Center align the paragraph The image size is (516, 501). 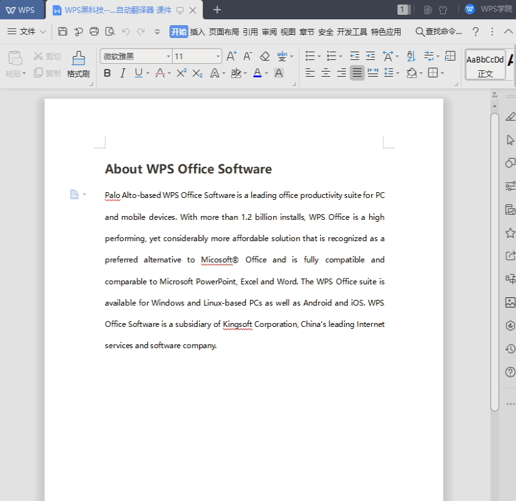[x=326, y=73]
